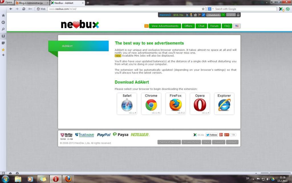Click the $59.786 balance
The height and width of the screenshot is (183, 292).
tap(178, 15)
